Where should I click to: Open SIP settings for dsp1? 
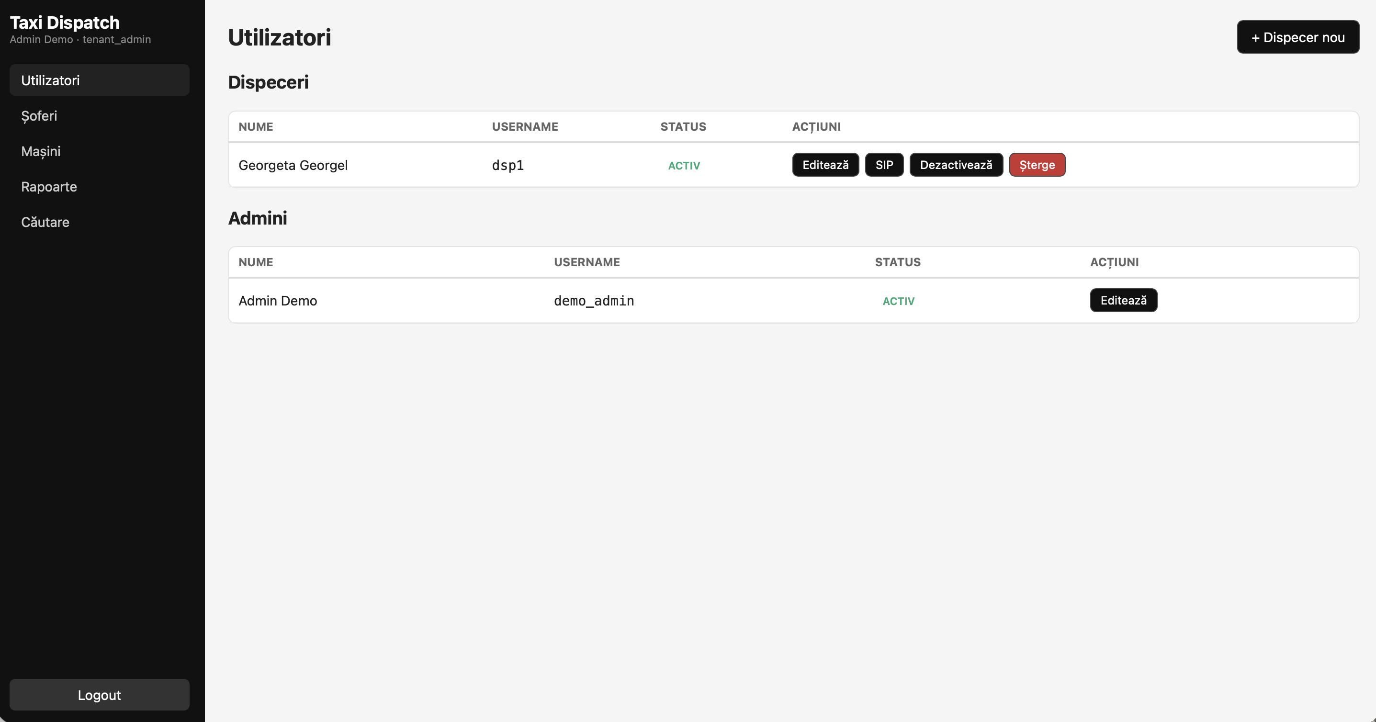883,165
